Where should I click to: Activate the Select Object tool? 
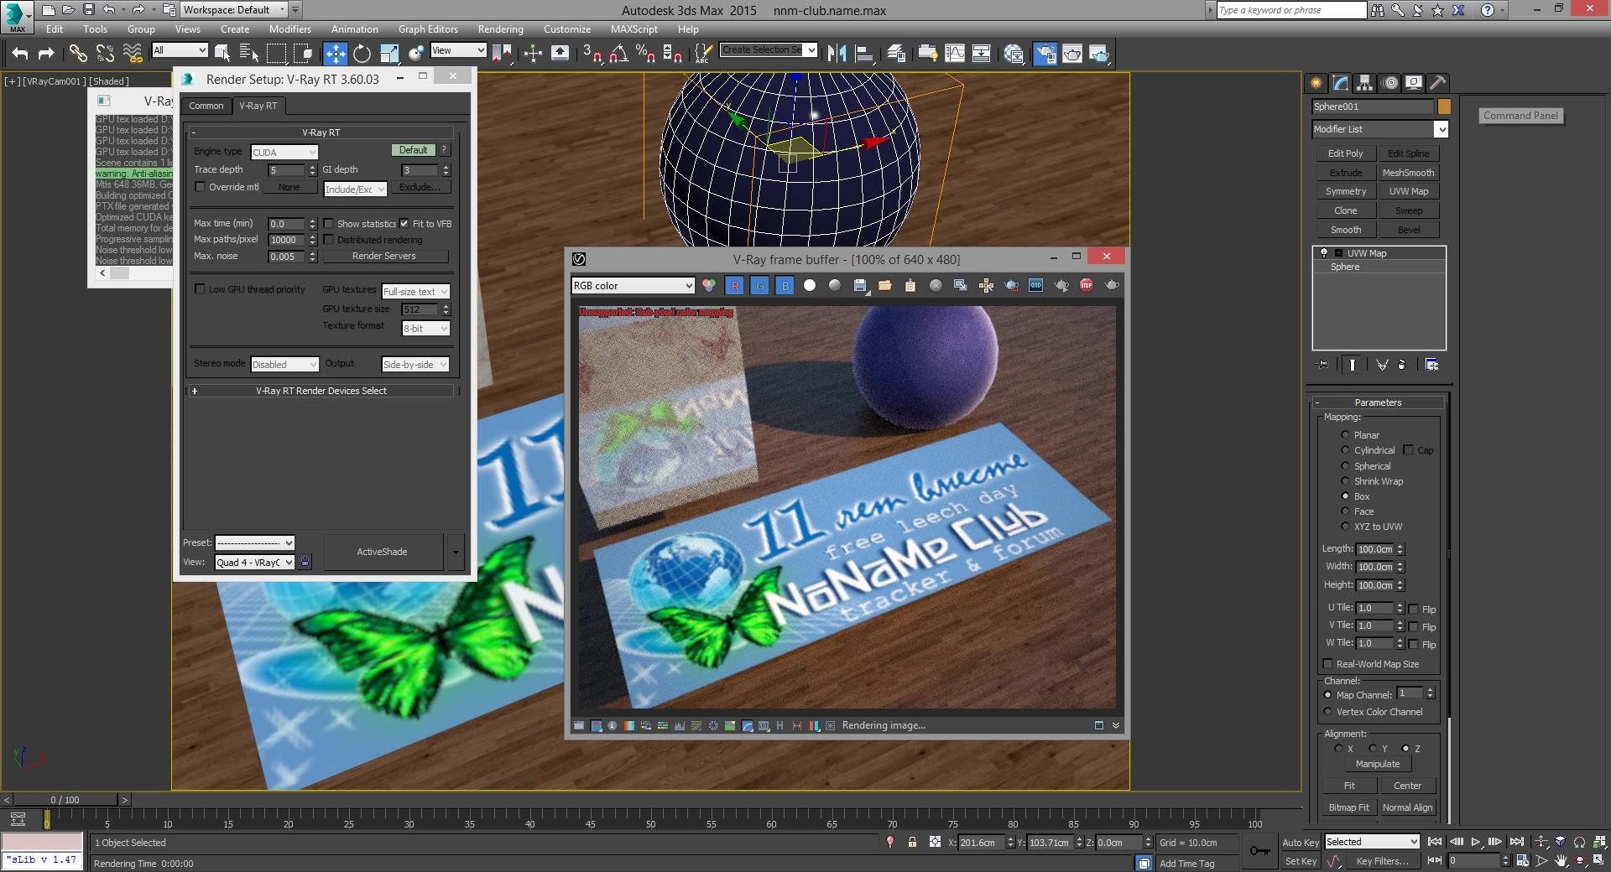click(x=222, y=54)
